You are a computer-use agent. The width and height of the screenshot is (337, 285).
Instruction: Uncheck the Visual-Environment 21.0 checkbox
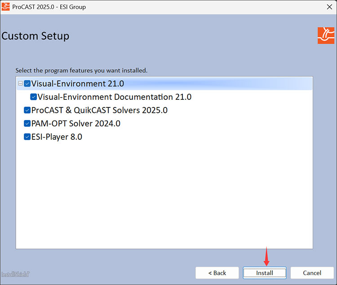27,84
